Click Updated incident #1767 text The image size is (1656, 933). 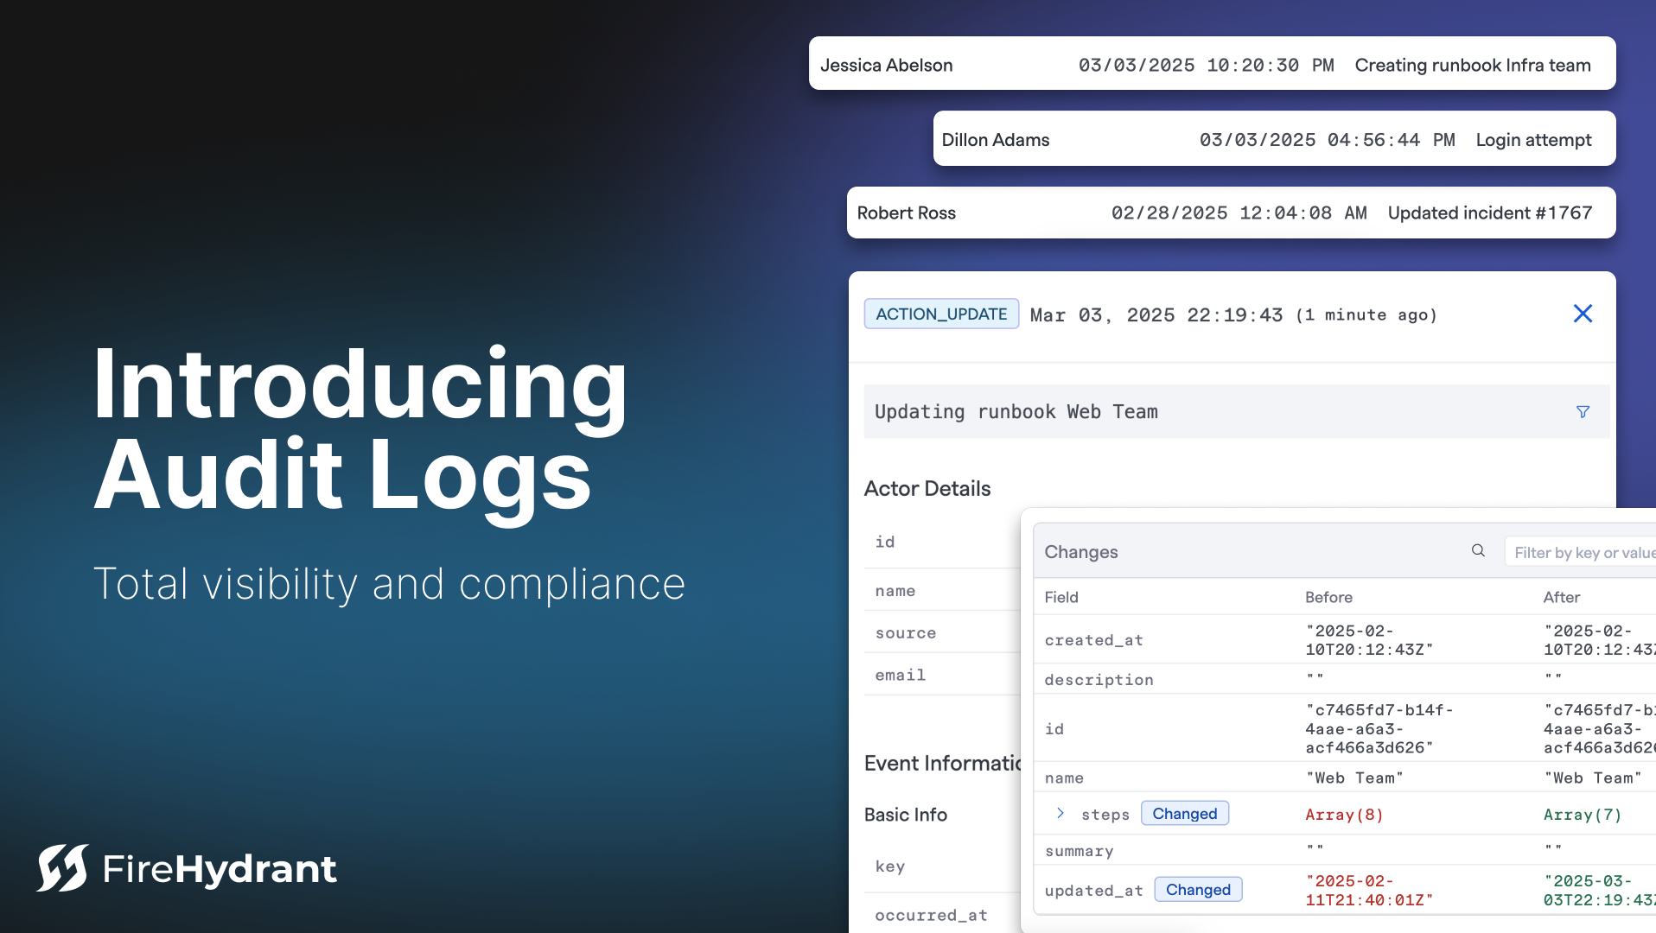(1490, 213)
